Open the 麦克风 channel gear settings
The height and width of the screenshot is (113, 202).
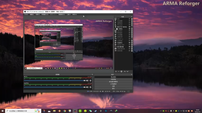pyautogui.click(x=90, y=81)
